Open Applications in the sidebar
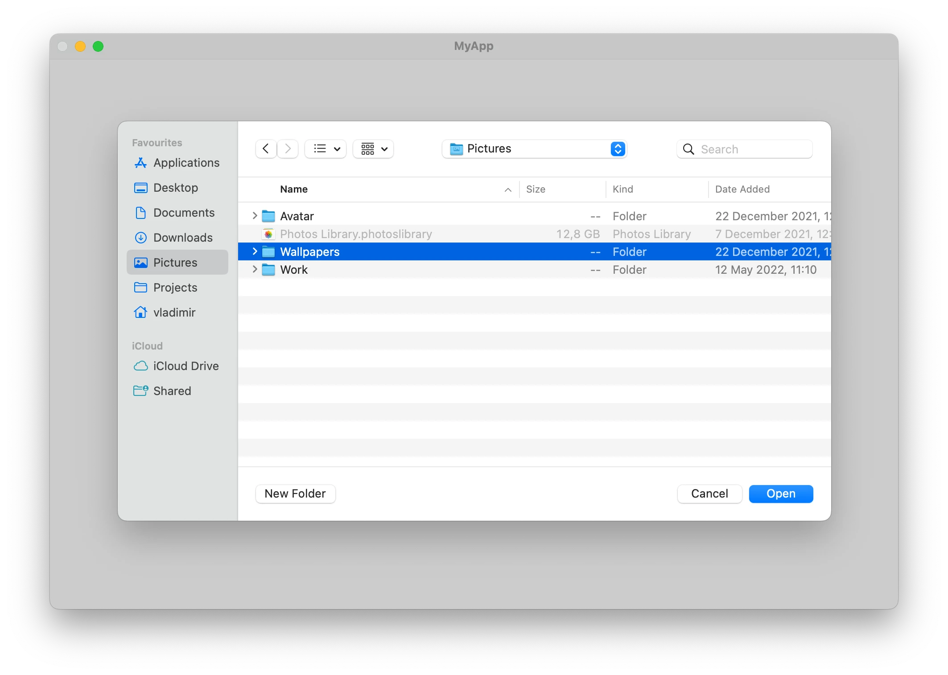The image size is (948, 675). 186,163
